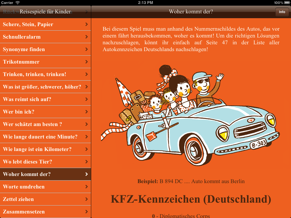
Task: Tap the arrow icon for Wer schätzt am besten
Action: pyautogui.click(x=86, y=124)
